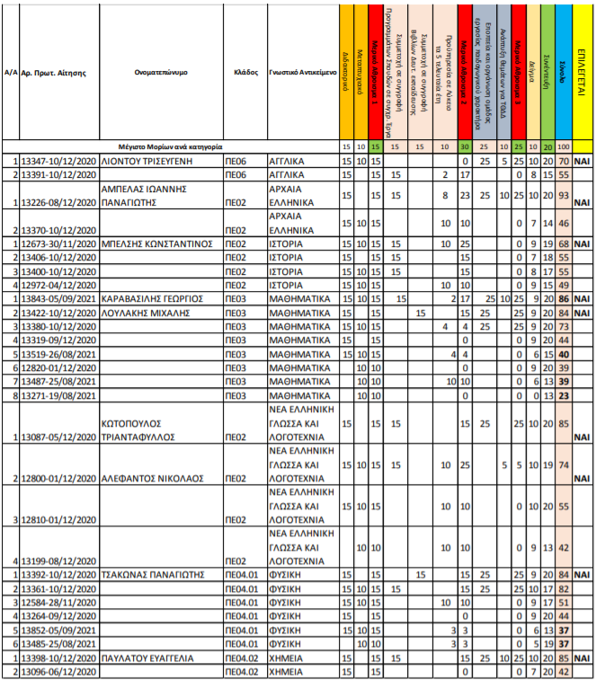596x680 pixels.
Task: Click the blue "Σύνολο" column header
Action: 563,73
